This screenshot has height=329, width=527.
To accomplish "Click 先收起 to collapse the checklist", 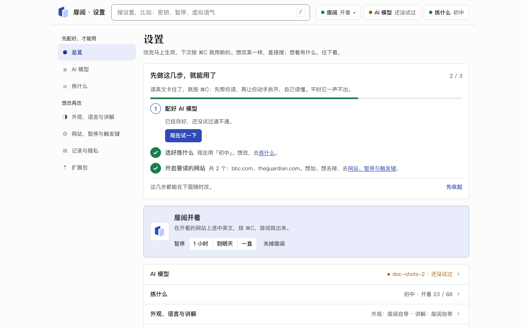I will coord(454,187).
